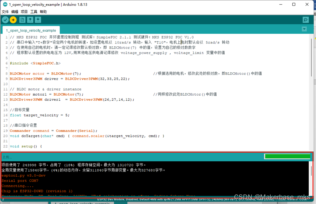
Task: Click the ESP32 Dev Module board status bar text
Action: tap(202, 199)
